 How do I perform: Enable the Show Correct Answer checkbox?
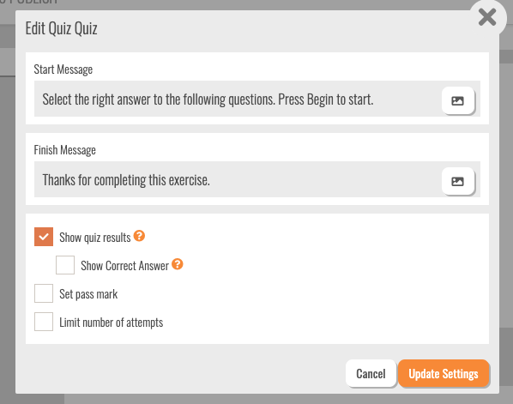[x=65, y=265]
